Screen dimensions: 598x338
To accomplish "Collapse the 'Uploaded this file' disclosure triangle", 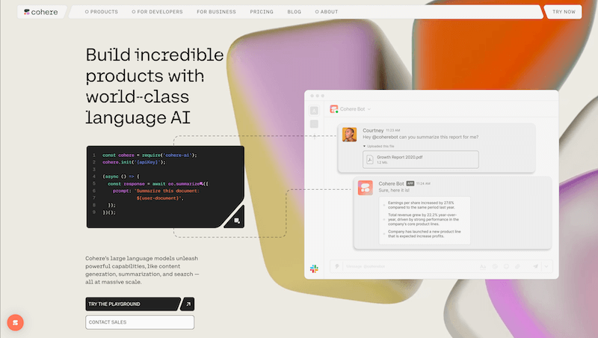I will click(364, 146).
